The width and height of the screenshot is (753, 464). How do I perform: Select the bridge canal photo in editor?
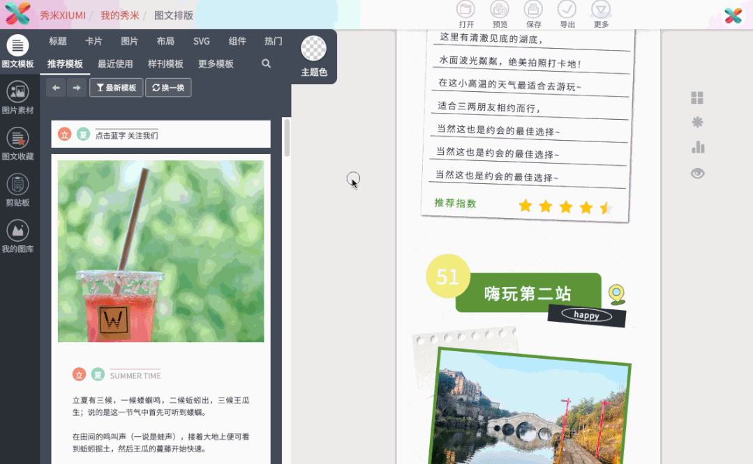tap(530, 406)
